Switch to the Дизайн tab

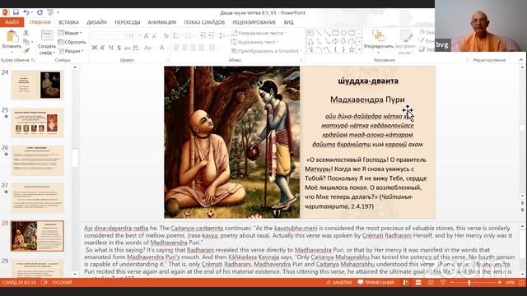96,22
